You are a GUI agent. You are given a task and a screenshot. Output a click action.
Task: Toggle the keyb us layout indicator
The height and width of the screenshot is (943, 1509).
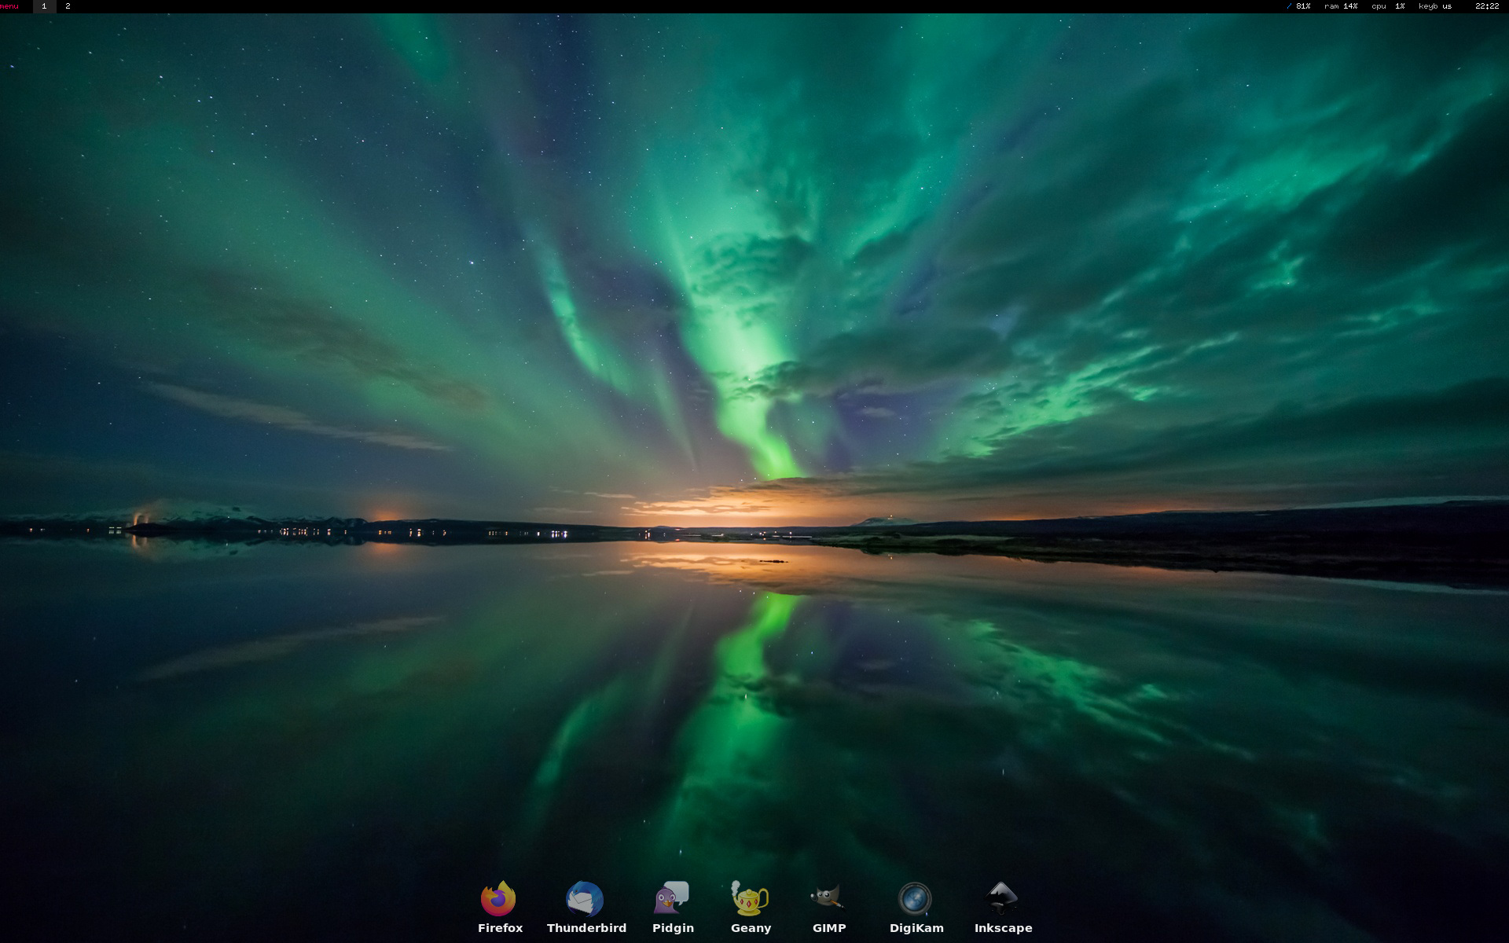click(x=1435, y=6)
